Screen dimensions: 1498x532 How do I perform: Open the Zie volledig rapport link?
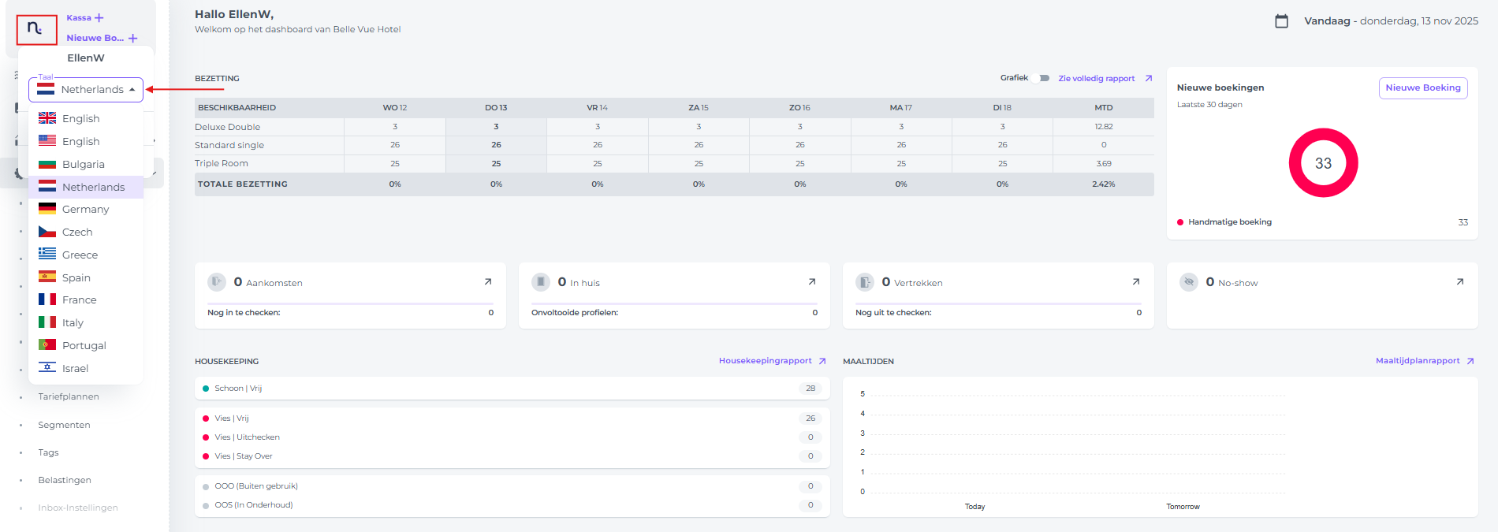coord(1096,79)
